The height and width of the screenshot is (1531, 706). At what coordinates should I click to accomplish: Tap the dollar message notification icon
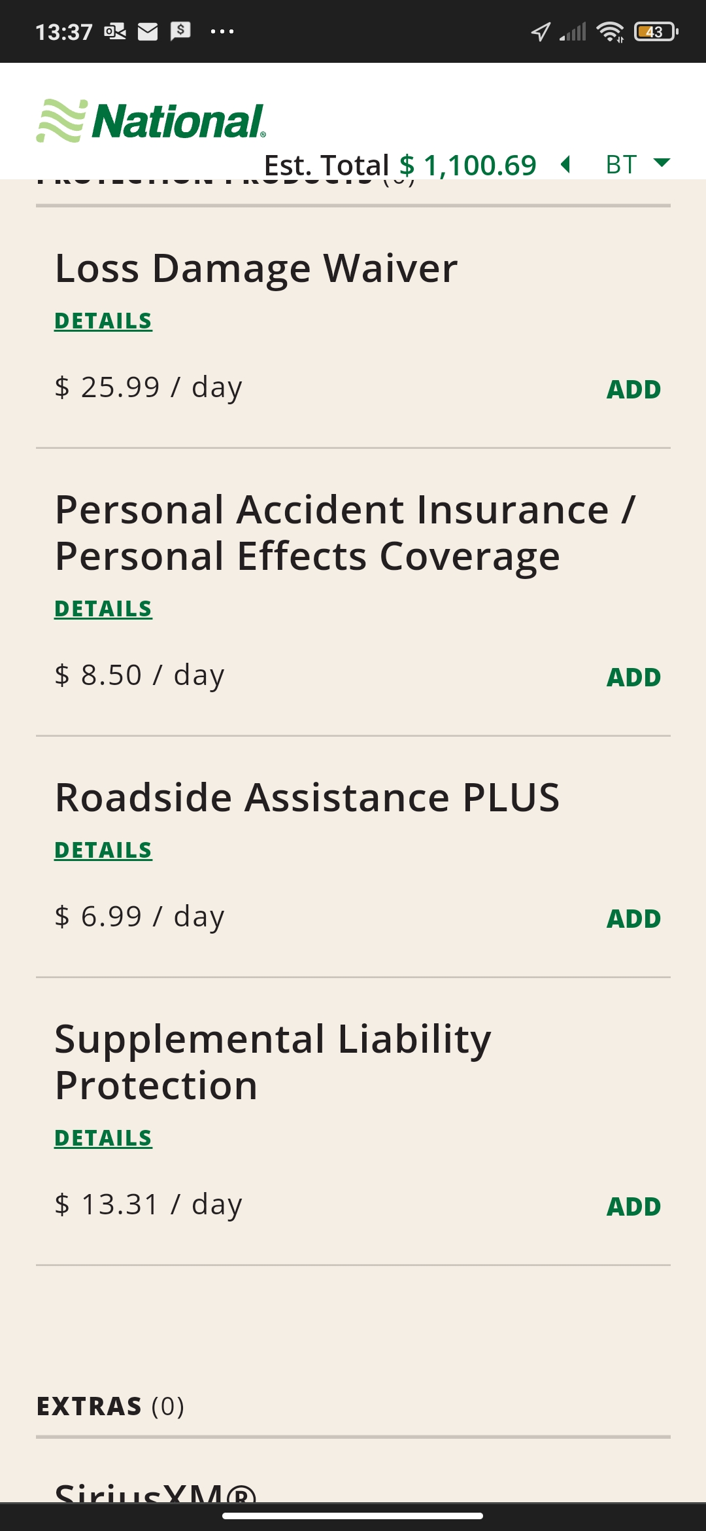[x=180, y=31]
